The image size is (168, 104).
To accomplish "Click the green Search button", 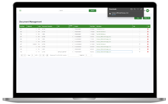I will (x=92, y=11).
